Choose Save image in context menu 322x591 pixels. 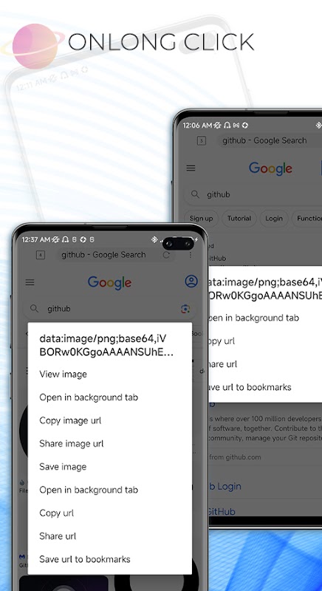pyautogui.click(x=63, y=467)
